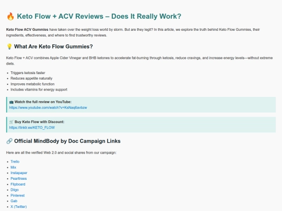Screen dimensions: 282x211
Task: Click the 'Triggers ketosis faster' bullet
Action: (x=28, y=73)
